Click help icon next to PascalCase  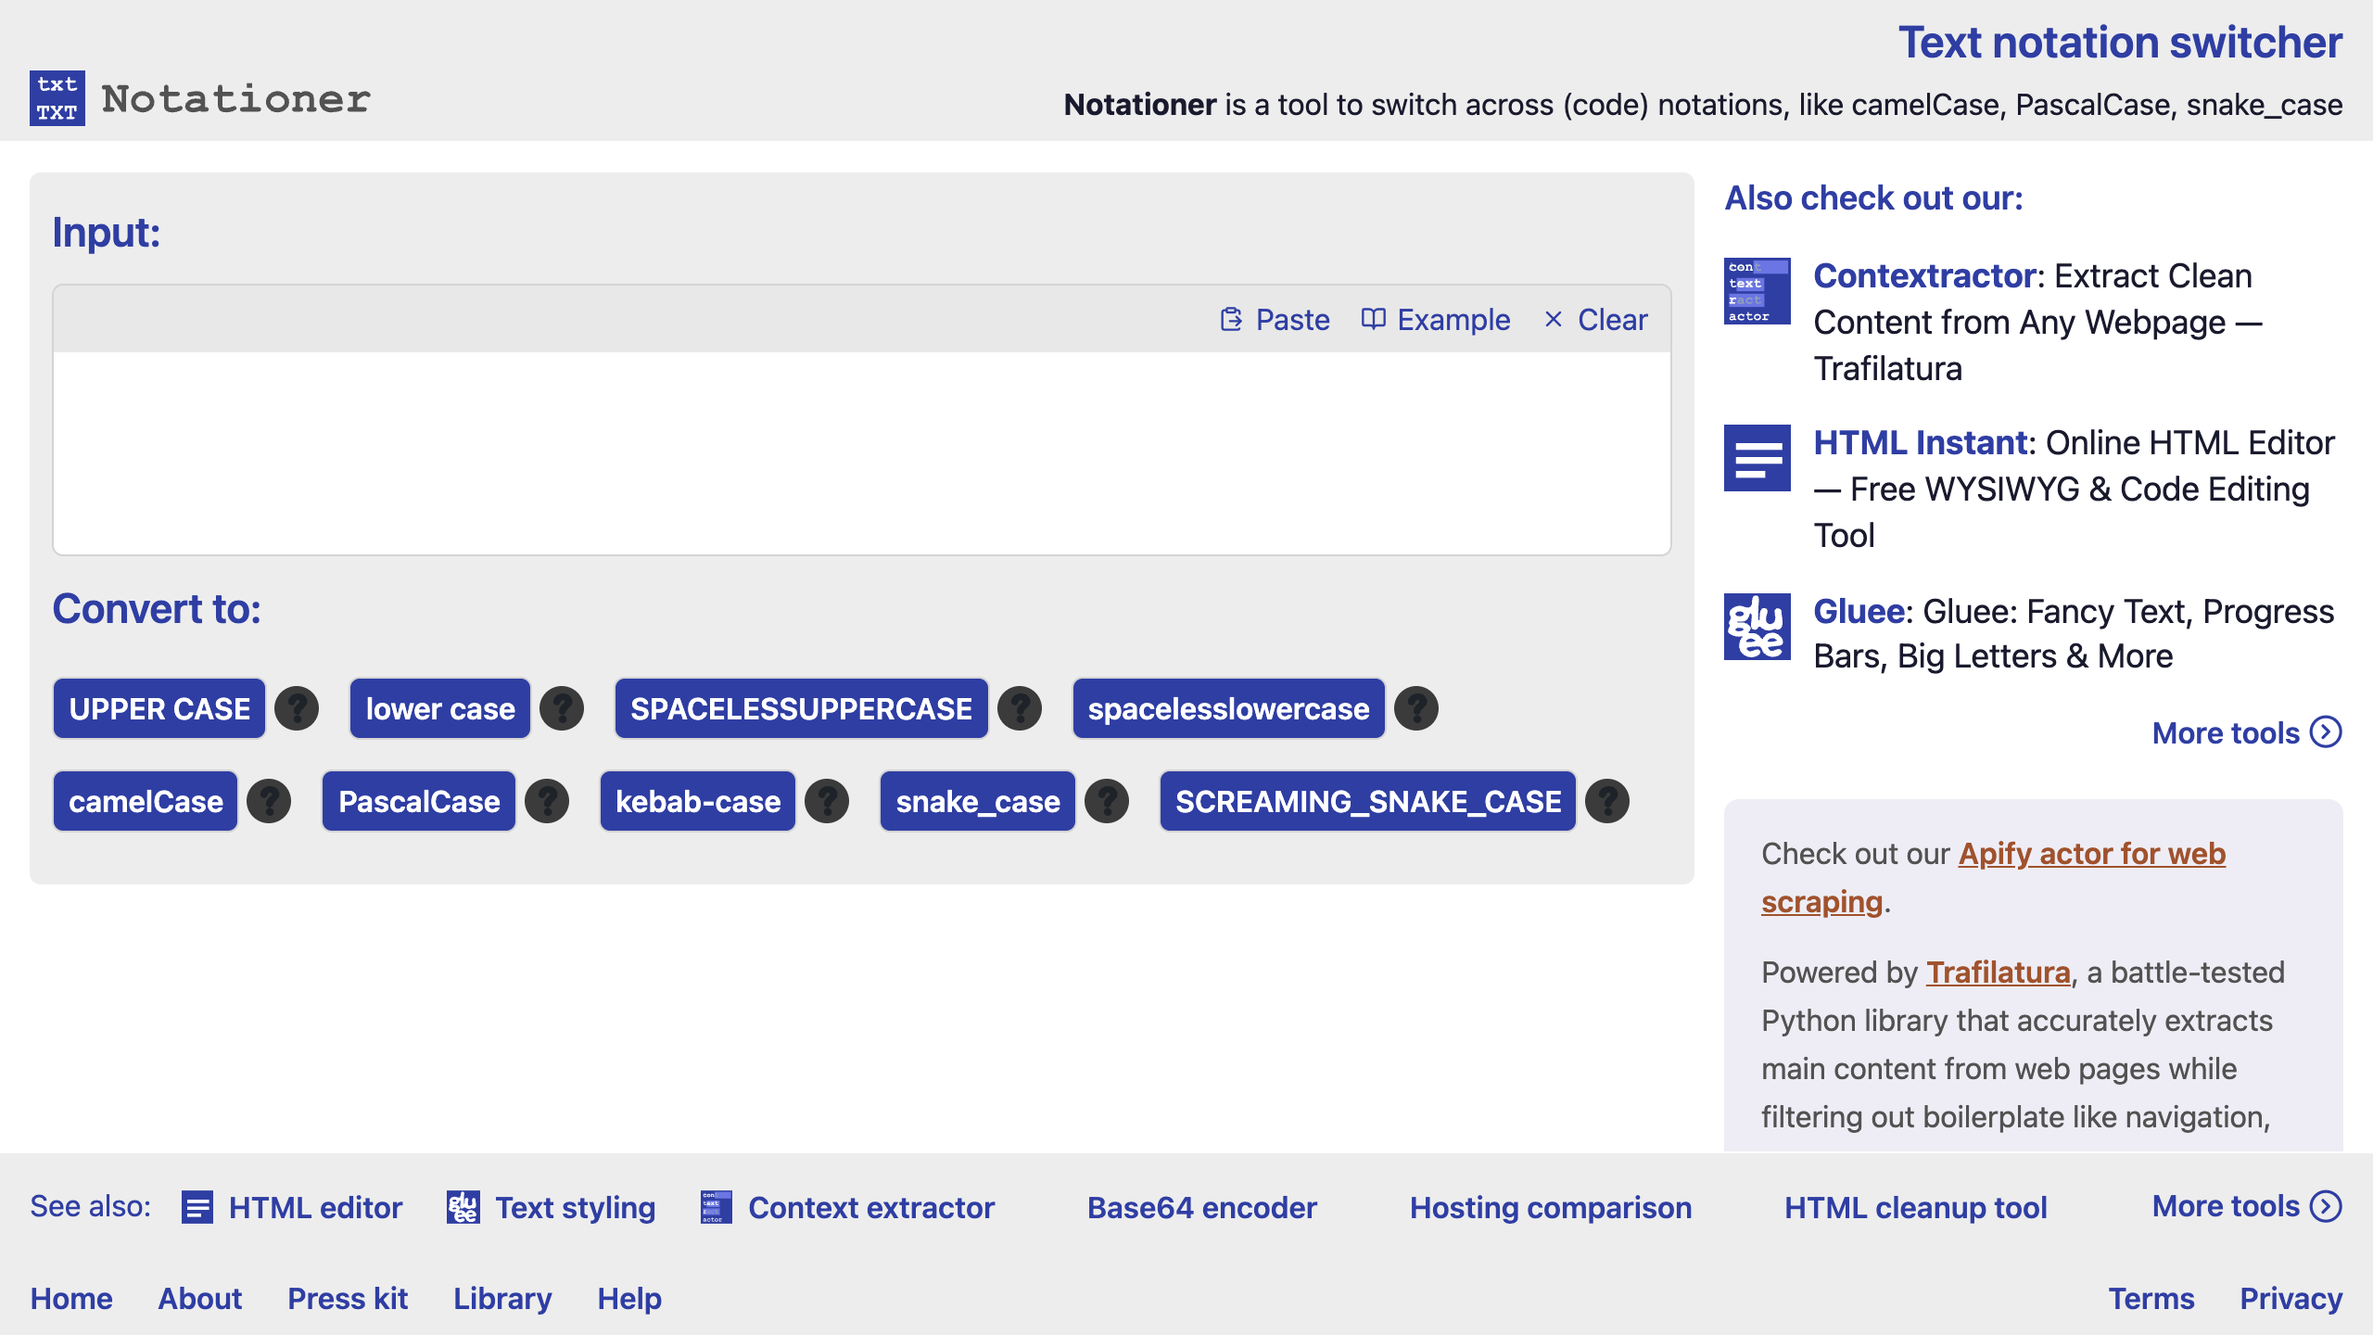pos(547,802)
